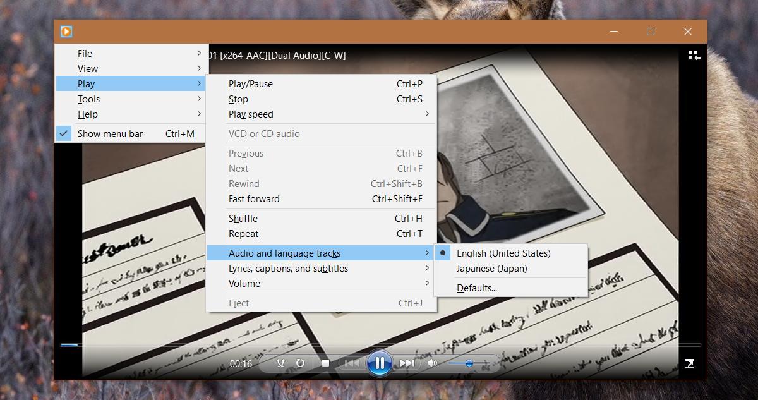758x400 pixels.
Task: Select Japanese (Japan) audio track
Action: (511, 268)
